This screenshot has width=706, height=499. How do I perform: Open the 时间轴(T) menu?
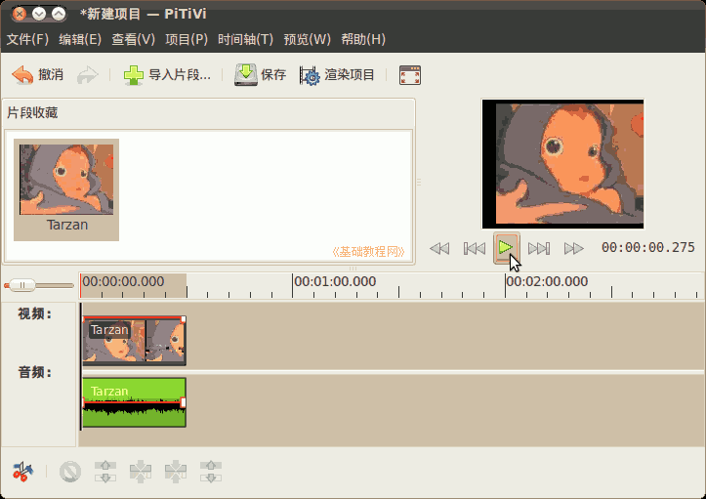245,39
